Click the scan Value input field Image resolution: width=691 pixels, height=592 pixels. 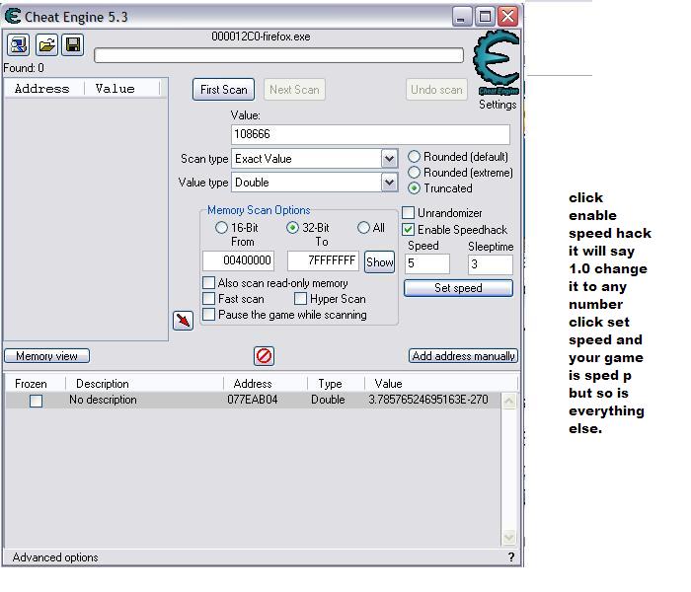point(370,134)
